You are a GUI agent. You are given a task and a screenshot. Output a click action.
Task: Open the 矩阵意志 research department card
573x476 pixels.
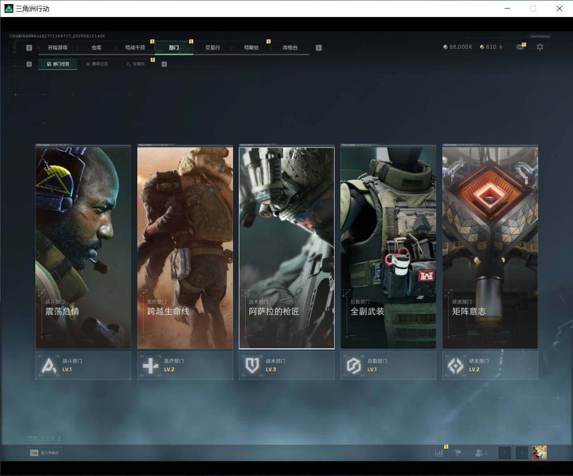click(x=490, y=248)
